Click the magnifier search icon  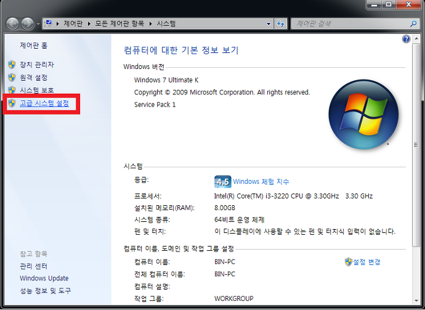[x=413, y=24]
